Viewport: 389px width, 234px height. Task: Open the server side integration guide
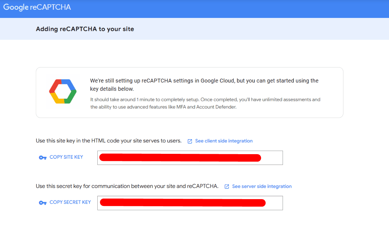point(262,186)
